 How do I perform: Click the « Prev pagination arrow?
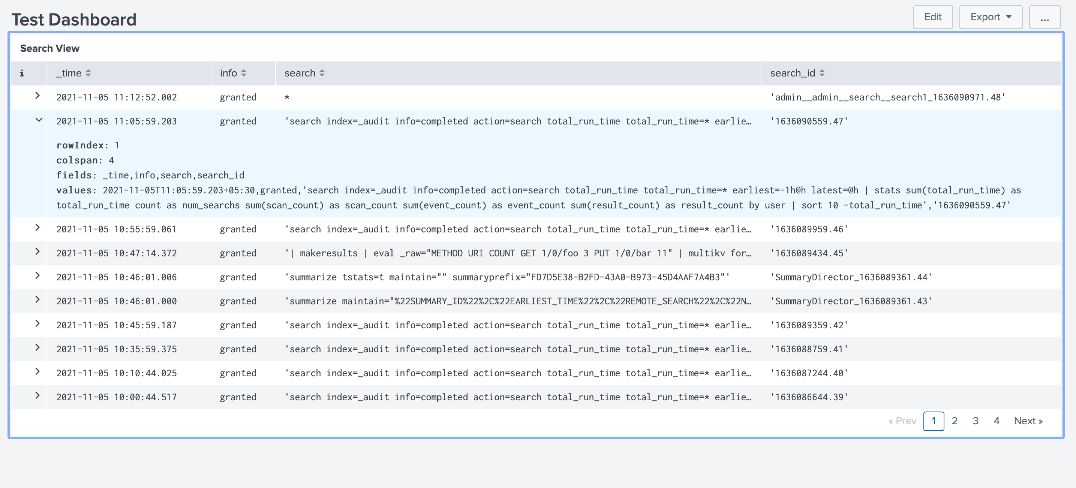pyautogui.click(x=902, y=421)
